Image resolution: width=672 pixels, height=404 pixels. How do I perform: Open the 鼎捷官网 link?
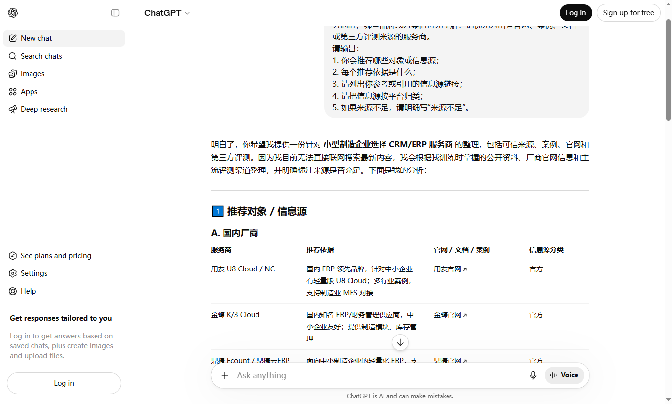[450, 361]
